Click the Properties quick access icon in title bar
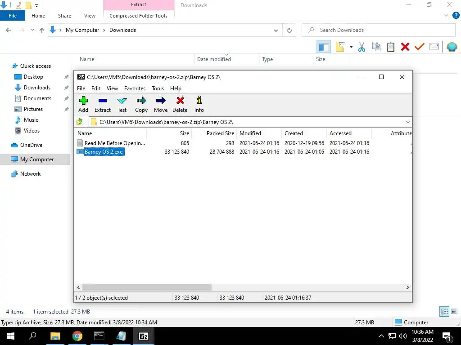This screenshot has height=345, width=461. tap(18, 5)
